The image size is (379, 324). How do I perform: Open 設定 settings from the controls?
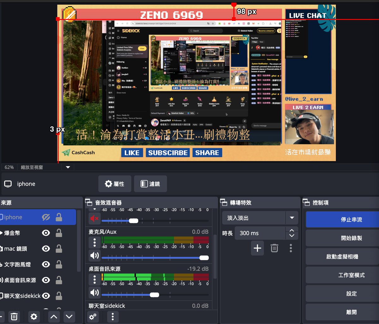[342, 293]
